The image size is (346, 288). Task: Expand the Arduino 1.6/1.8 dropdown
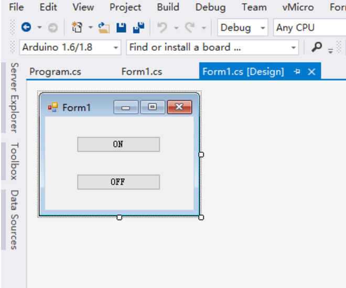point(70,47)
